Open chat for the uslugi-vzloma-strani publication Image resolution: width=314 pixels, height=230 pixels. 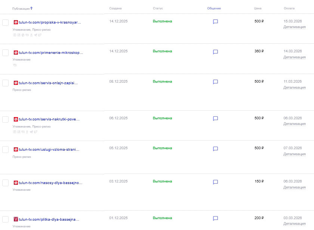tap(215, 149)
